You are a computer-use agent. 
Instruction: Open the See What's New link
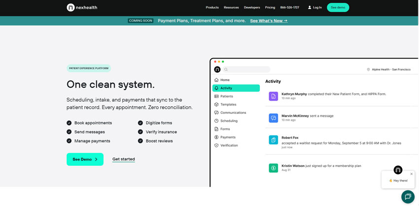[x=269, y=21]
